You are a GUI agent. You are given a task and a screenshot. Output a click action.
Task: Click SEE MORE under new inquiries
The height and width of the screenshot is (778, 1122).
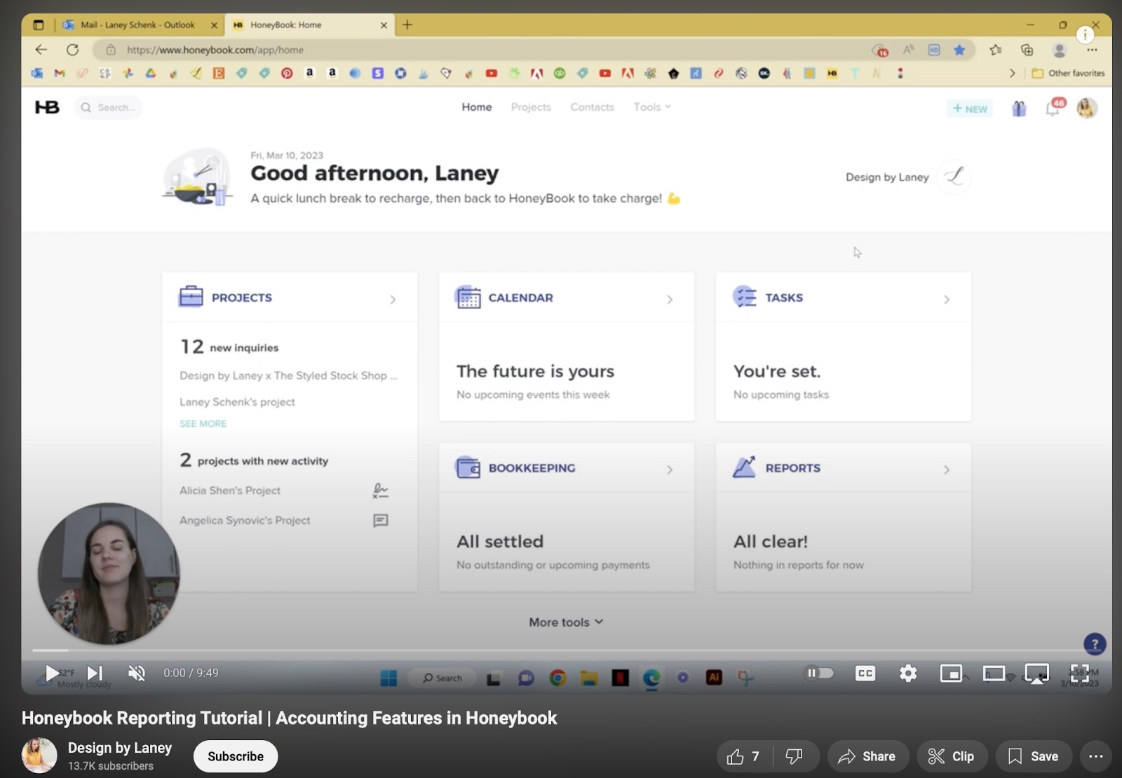coord(203,423)
